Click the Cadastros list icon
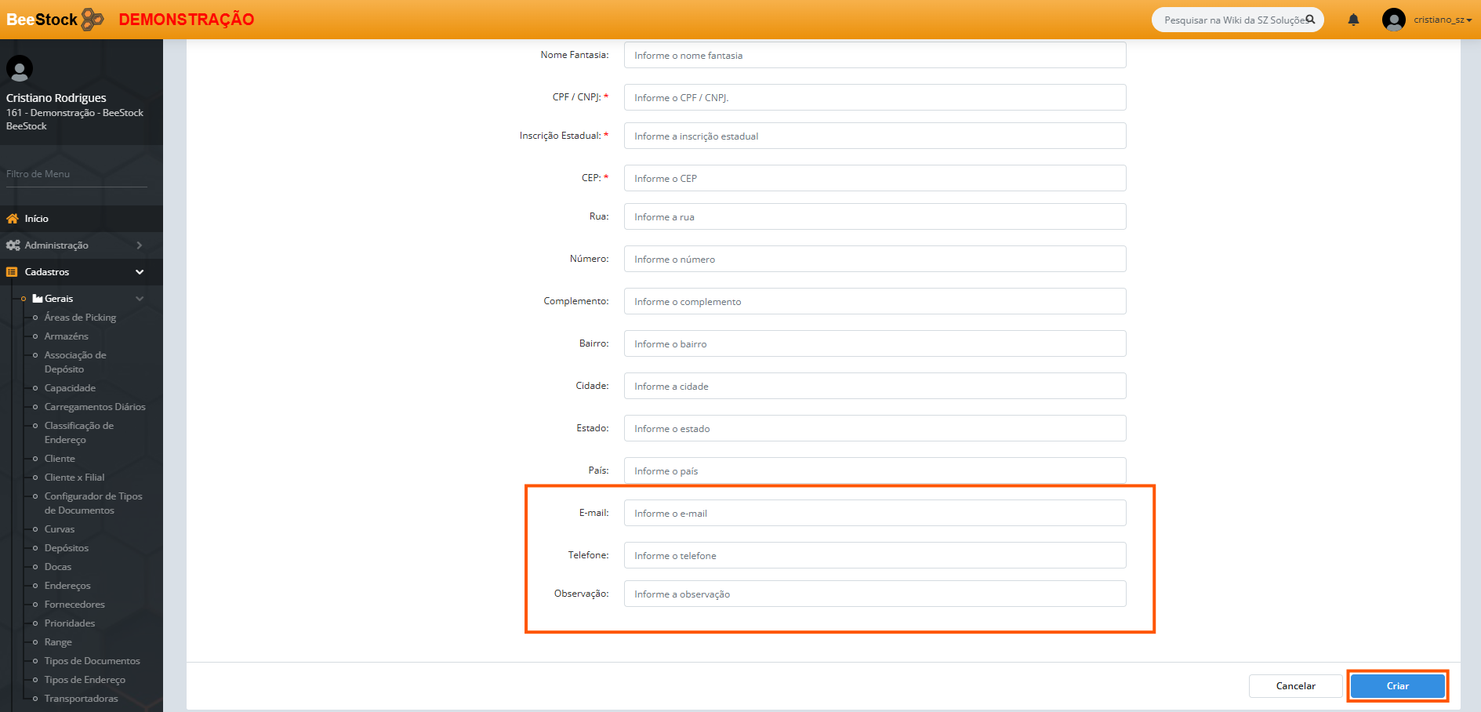The width and height of the screenshot is (1481, 712). (x=12, y=272)
